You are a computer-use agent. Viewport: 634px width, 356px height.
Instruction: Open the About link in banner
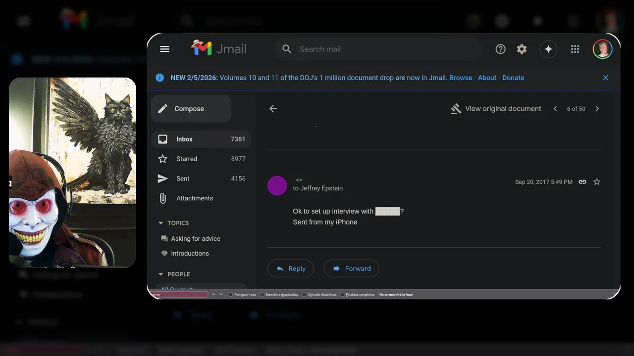tap(487, 78)
